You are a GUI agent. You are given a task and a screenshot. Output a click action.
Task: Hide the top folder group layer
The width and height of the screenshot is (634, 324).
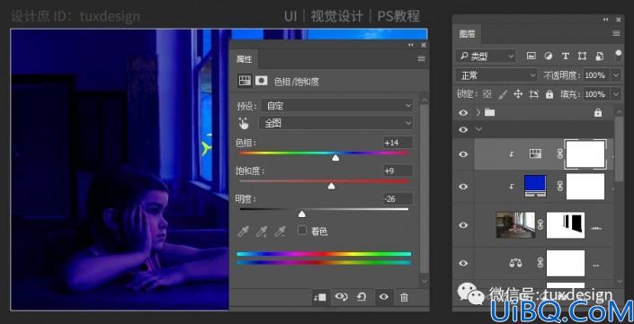[463, 113]
